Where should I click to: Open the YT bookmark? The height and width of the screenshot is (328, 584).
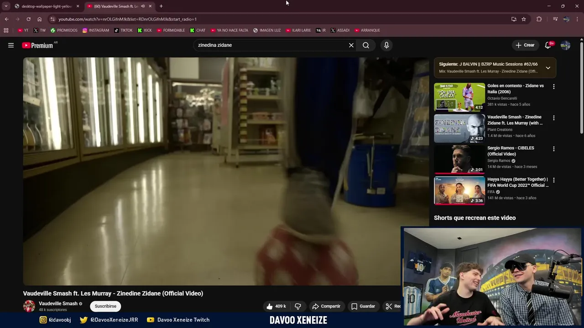[23, 30]
